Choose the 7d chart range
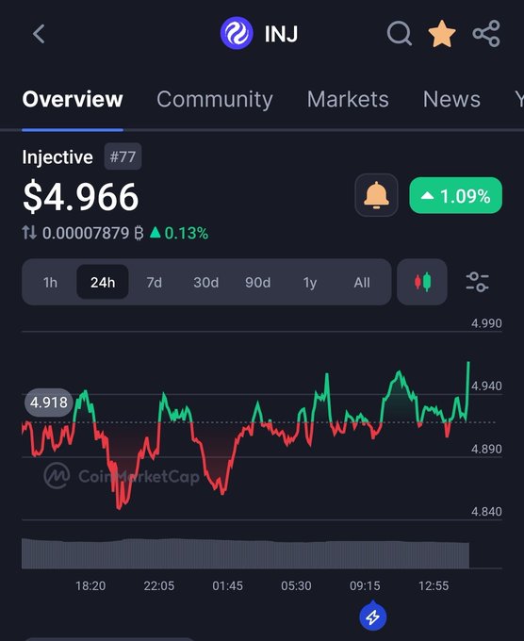This screenshot has height=641, width=524. (155, 283)
